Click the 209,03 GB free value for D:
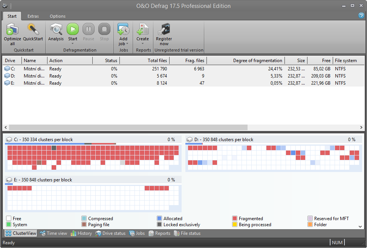Screen dimensions: 367x248 321,76
